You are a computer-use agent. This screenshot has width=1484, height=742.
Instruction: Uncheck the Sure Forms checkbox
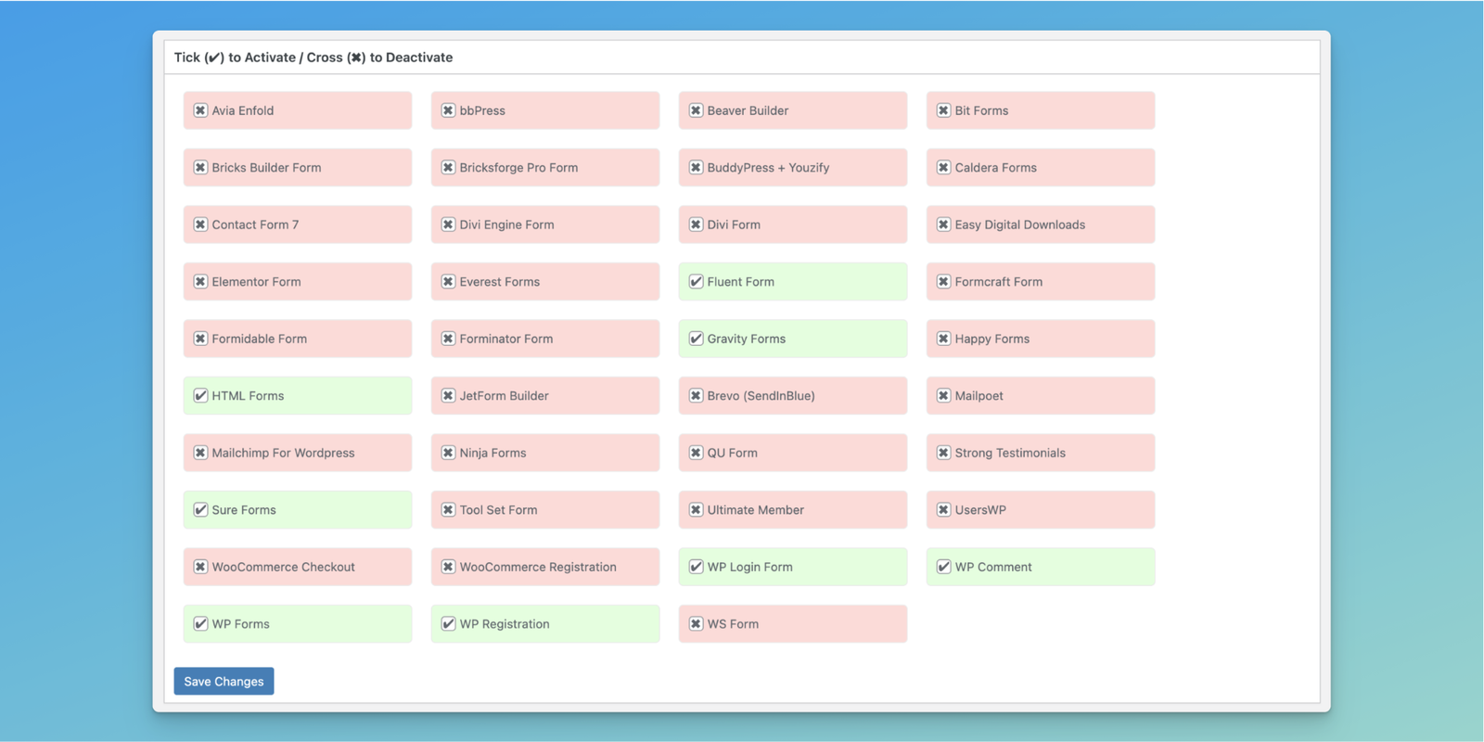200,510
